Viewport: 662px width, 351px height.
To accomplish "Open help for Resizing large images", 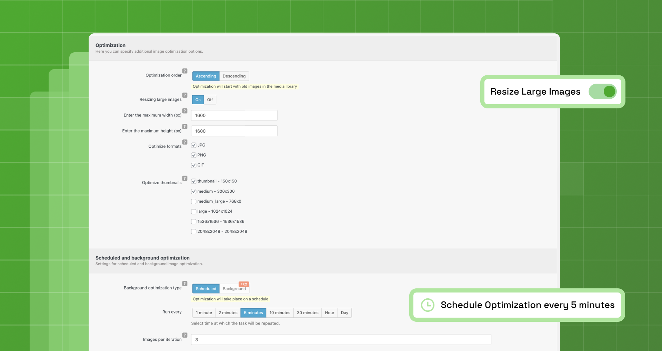I will 184,95.
